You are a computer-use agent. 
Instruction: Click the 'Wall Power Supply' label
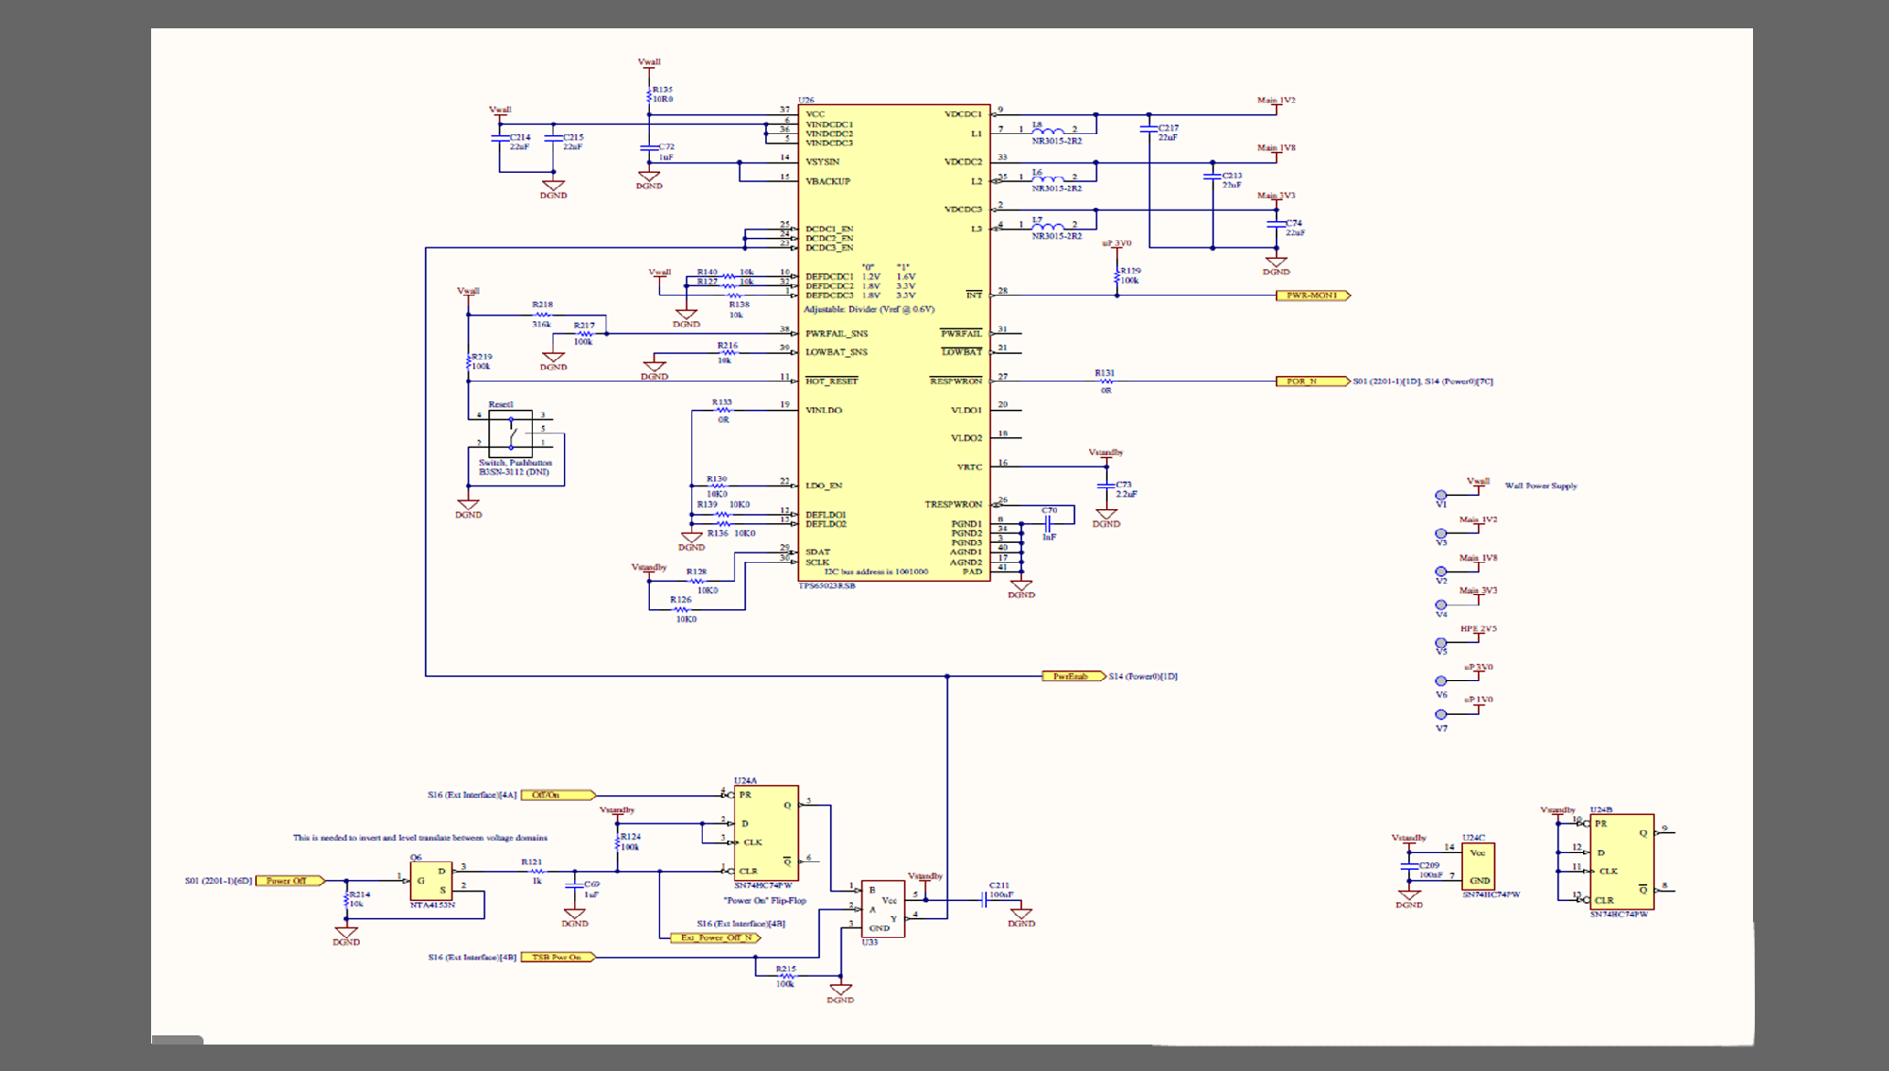[x=1540, y=485]
